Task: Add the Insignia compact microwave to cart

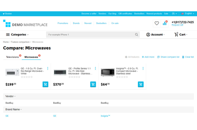Action: (x=141, y=84)
